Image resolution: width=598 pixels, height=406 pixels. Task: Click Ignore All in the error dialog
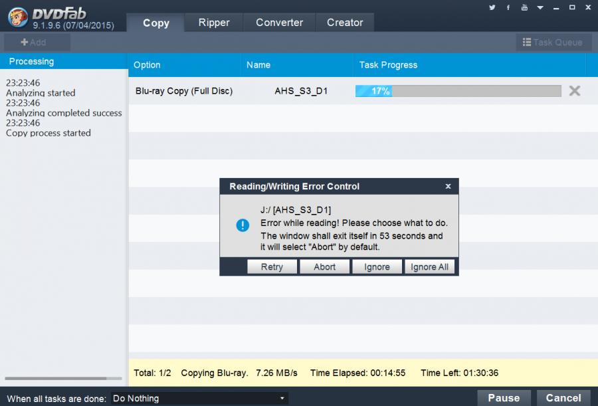click(x=429, y=266)
